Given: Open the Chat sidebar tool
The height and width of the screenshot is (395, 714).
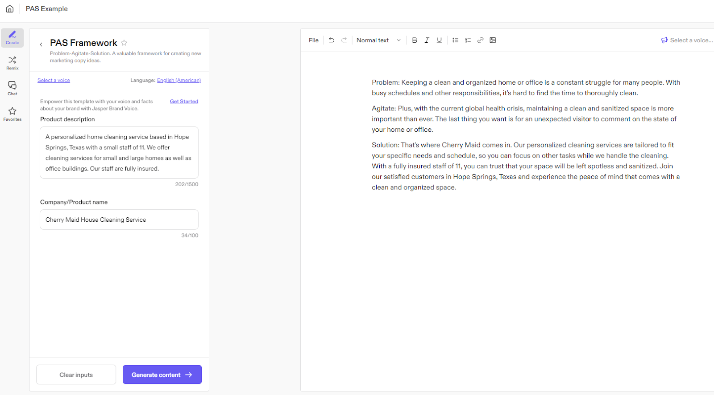Looking at the screenshot, I should (x=12, y=89).
